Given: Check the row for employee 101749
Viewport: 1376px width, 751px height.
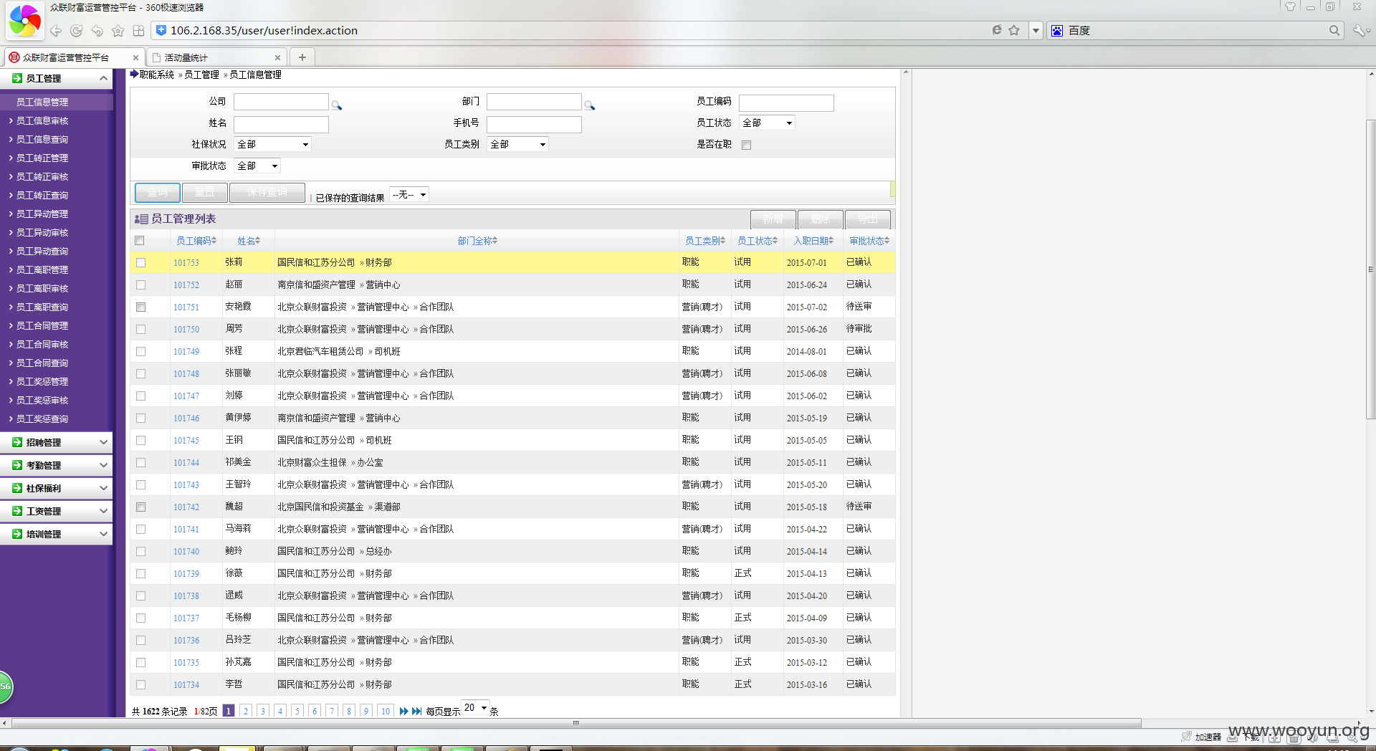Looking at the screenshot, I should point(140,352).
